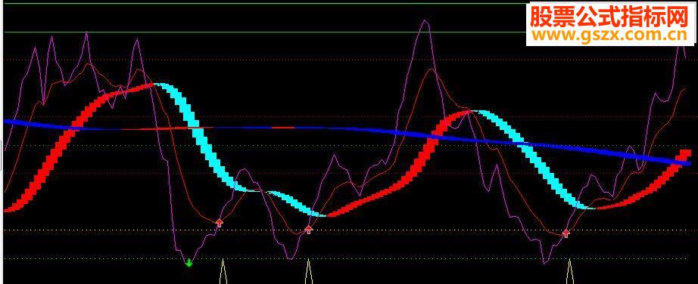This screenshot has height=284, width=698.
Task: Click the green down arrow signal
Action: pyautogui.click(x=189, y=263)
